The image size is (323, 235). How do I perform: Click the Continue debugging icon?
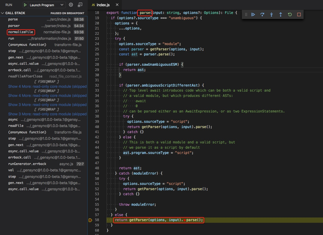253,14
